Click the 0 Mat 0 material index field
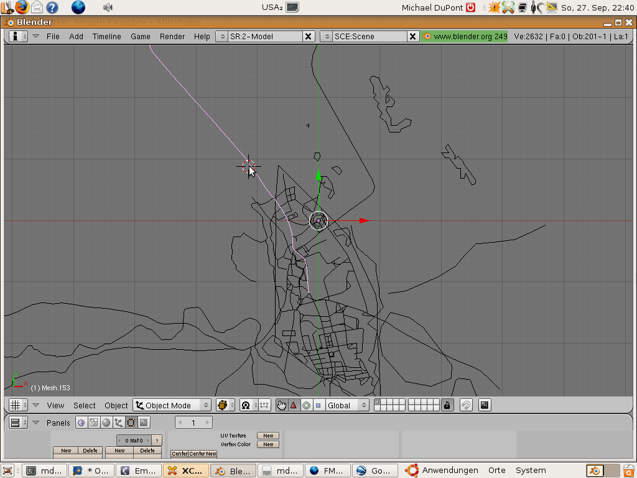The image size is (637, 478). (x=134, y=441)
